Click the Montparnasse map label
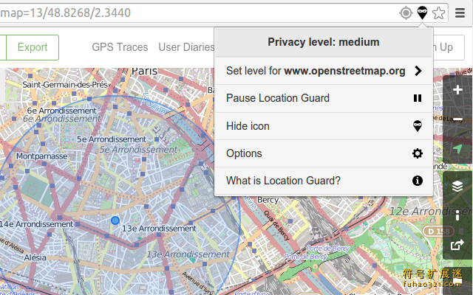This screenshot has width=473, height=295. (42, 156)
